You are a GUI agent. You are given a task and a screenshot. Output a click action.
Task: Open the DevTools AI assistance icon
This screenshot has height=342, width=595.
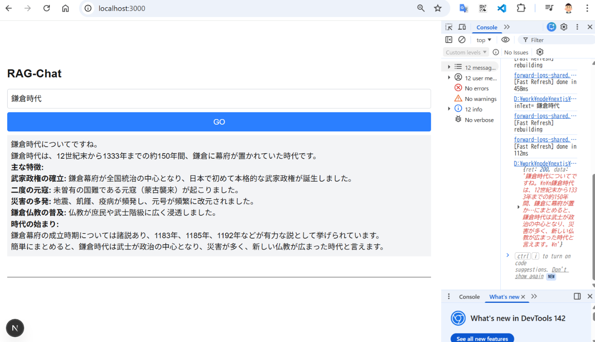tap(551, 27)
